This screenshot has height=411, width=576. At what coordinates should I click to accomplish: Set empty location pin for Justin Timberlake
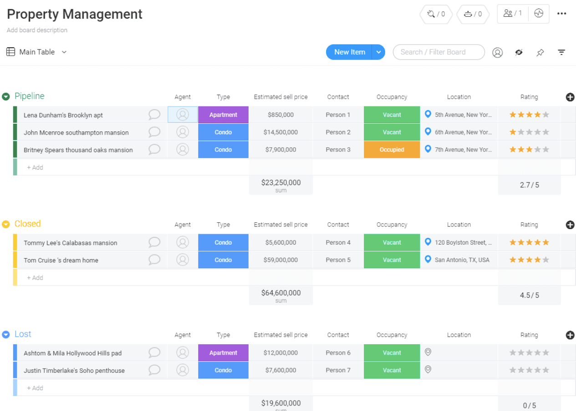point(428,370)
